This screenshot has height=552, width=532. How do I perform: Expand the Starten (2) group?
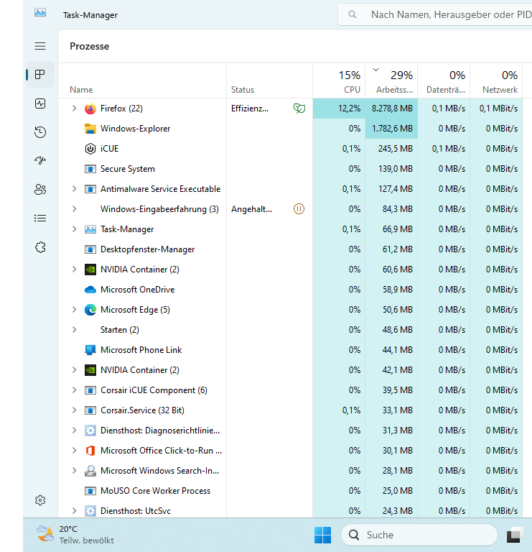tap(74, 330)
